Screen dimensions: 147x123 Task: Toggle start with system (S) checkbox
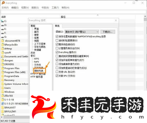57,44
